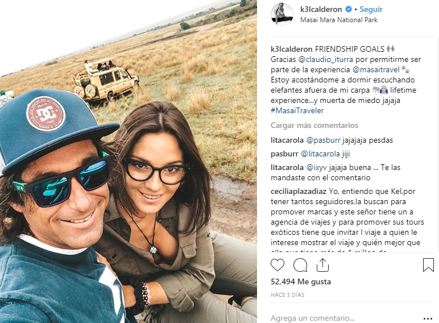Like the post with the heart icon
This screenshot has width=439, height=323.
(278, 265)
